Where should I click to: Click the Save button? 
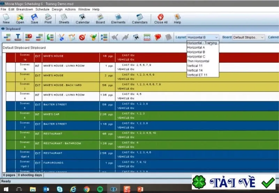coord(34,19)
